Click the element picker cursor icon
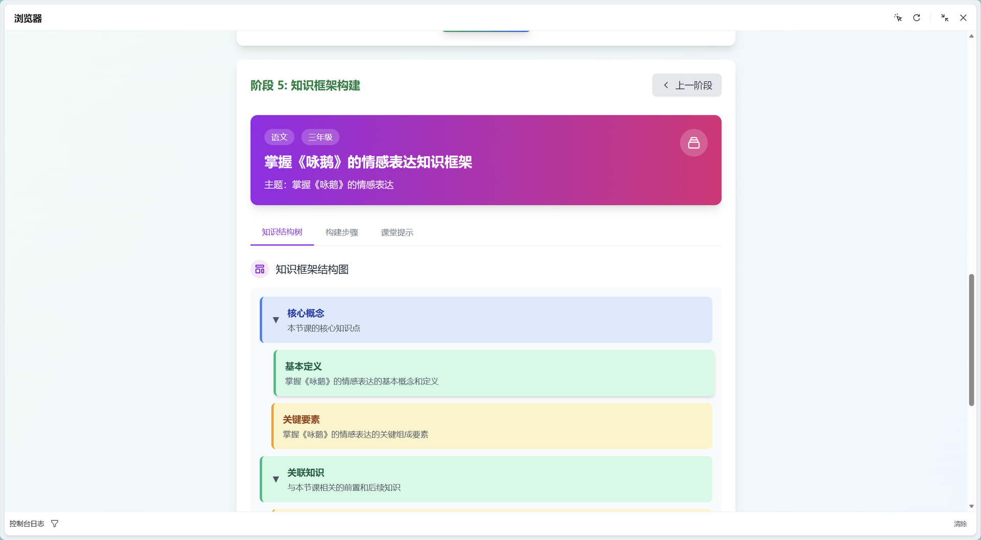 (898, 18)
